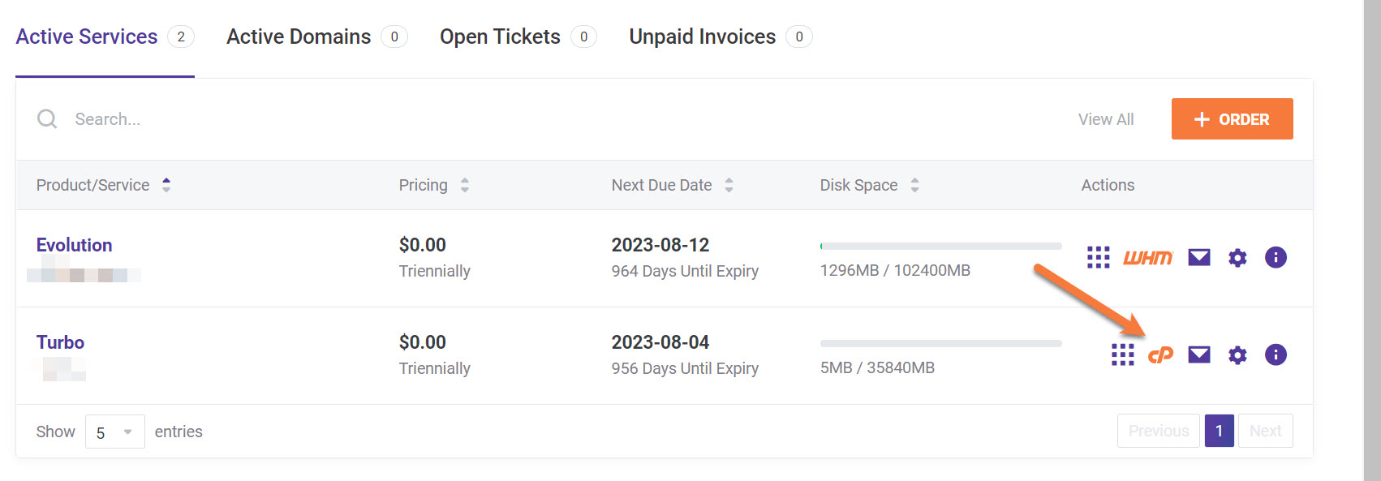
Task: Sort by Next Due Date column
Action: [x=661, y=185]
